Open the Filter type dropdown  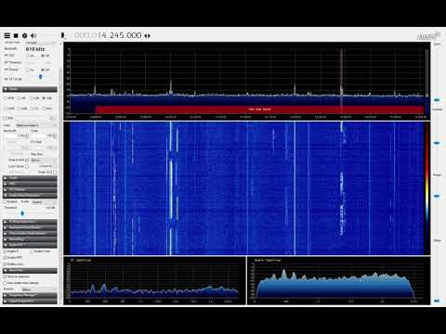[x=36, y=125]
